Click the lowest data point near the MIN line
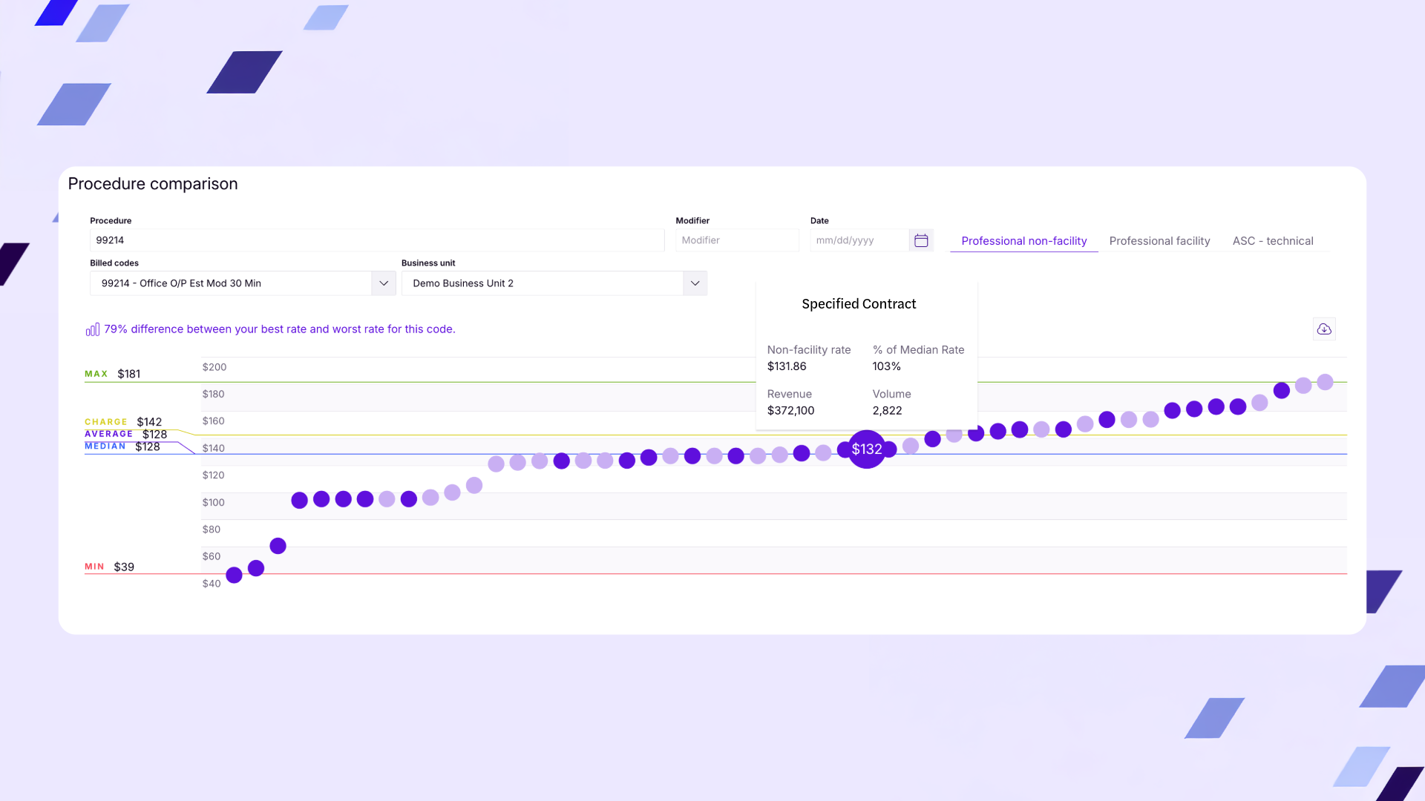 coord(235,575)
